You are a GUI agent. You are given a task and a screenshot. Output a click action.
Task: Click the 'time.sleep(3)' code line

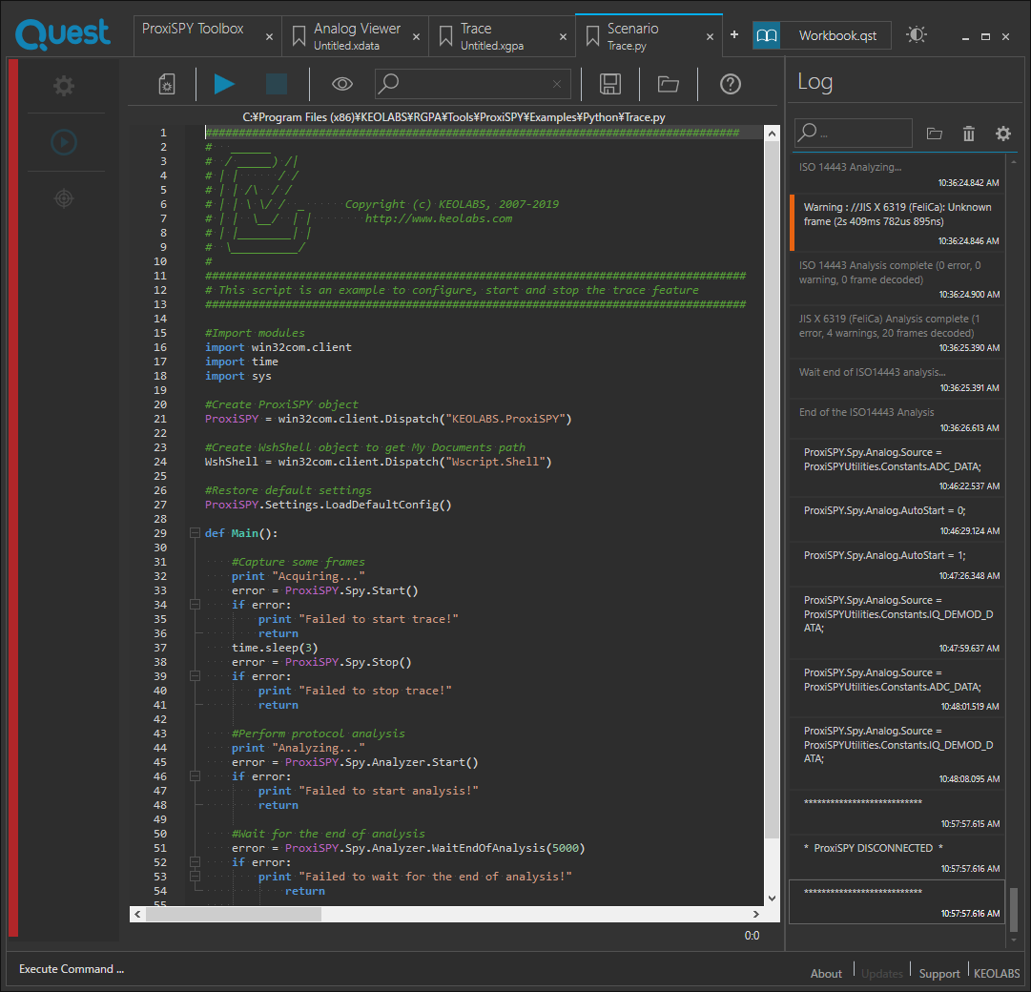pyautogui.click(x=275, y=648)
